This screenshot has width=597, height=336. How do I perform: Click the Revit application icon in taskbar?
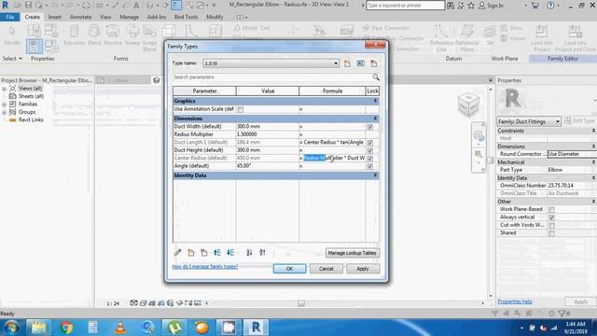coord(256,328)
